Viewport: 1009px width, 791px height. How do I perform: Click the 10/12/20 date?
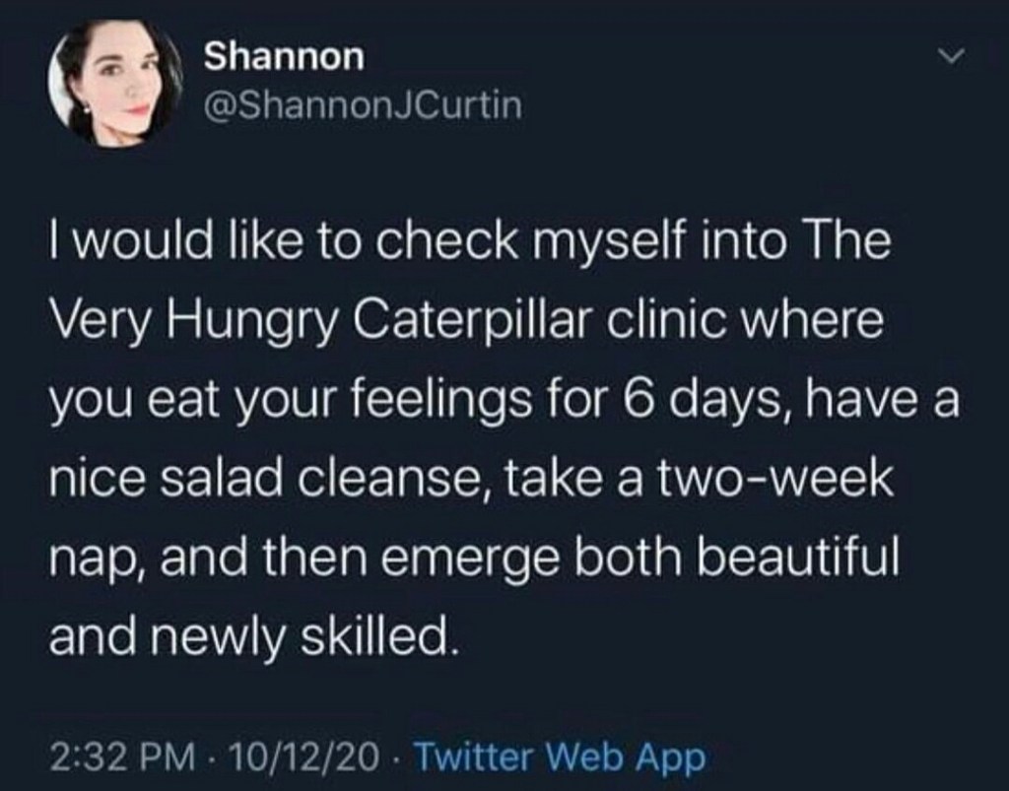(303, 758)
